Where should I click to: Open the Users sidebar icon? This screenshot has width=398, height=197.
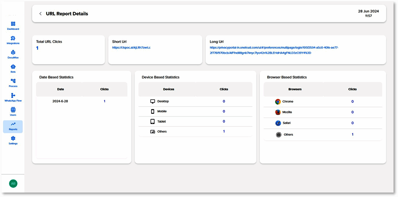click(x=13, y=110)
